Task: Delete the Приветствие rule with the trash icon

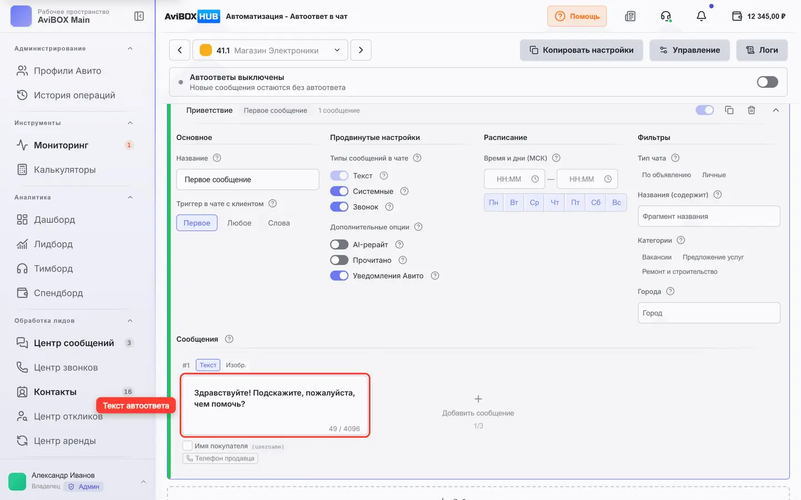Action: (751, 110)
